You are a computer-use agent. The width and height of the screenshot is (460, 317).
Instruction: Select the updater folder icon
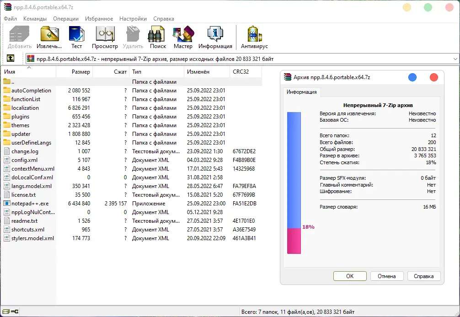pyautogui.click(x=7, y=134)
